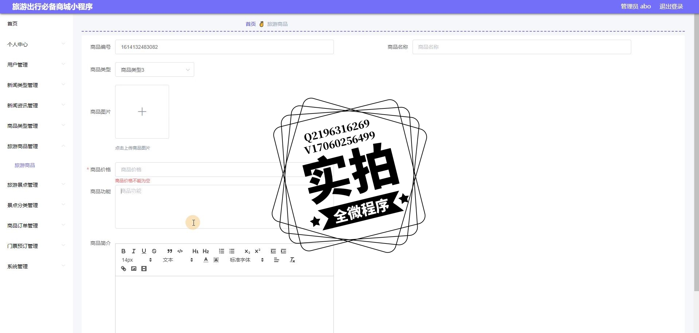Clear text formatting

292,260
